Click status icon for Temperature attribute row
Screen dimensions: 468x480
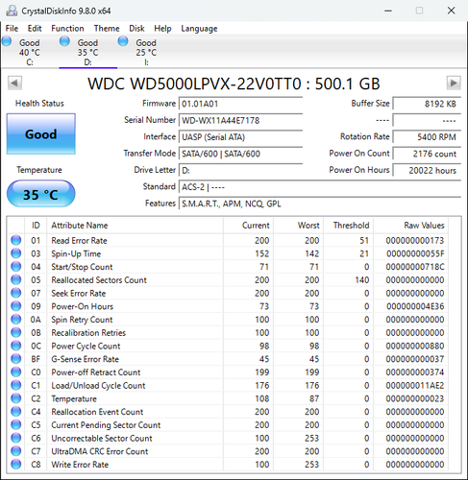point(16,398)
